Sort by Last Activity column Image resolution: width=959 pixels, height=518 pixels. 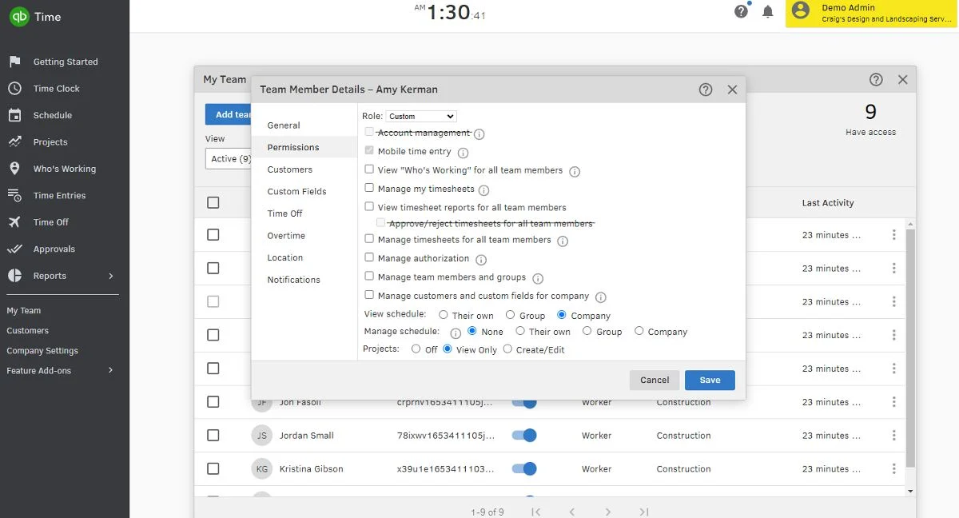tap(828, 203)
